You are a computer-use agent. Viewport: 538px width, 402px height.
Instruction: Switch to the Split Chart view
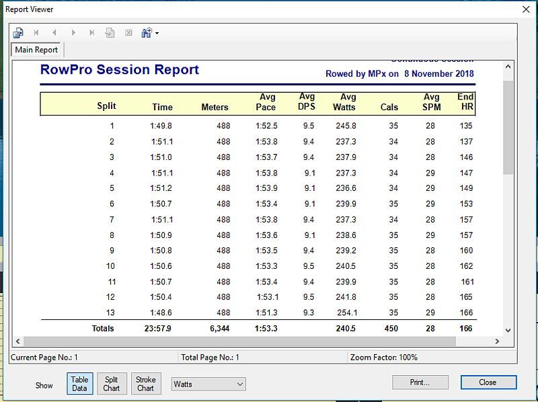pos(112,383)
